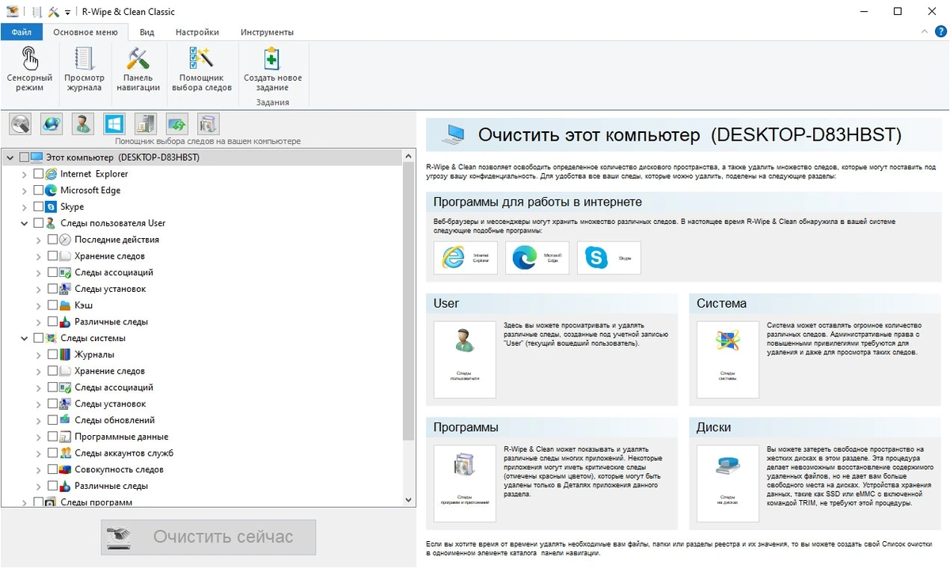Check the Microsoft Edge checkbox

click(38, 190)
